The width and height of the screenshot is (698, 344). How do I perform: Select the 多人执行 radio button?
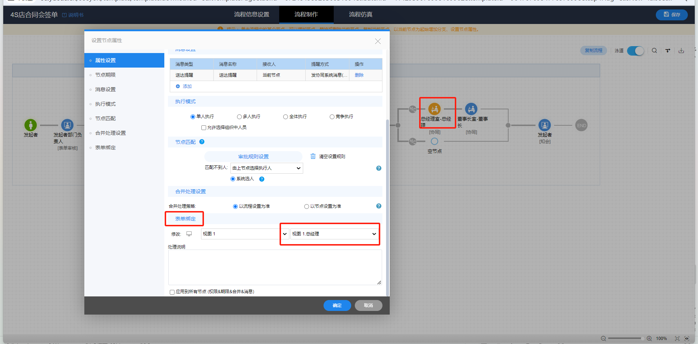click(x=239, y=117)
